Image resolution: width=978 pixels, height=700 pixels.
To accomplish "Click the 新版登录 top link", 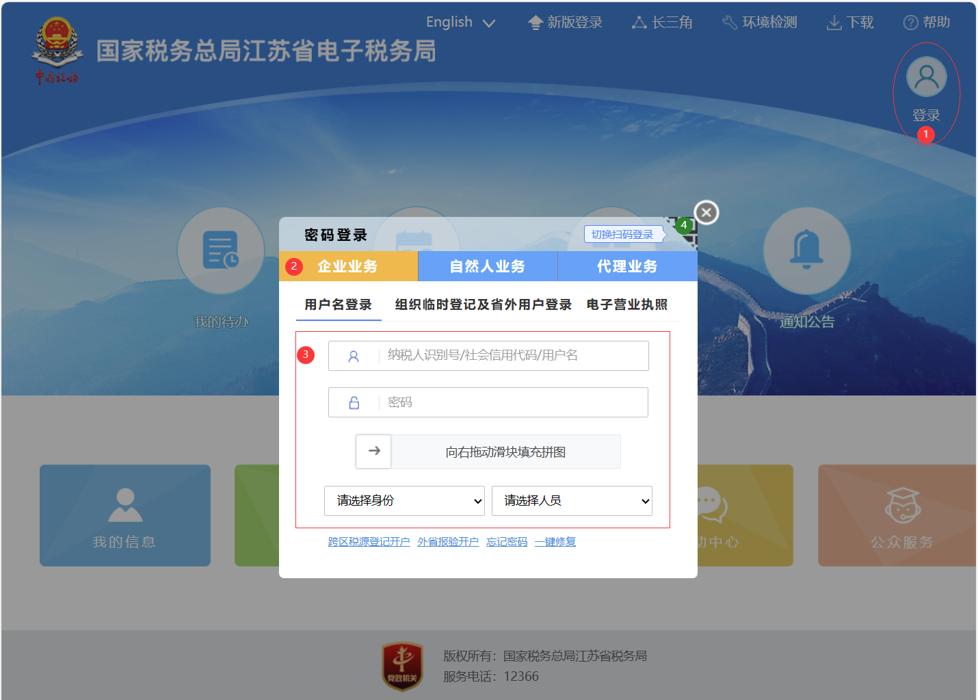I will [x=565, y=23].
